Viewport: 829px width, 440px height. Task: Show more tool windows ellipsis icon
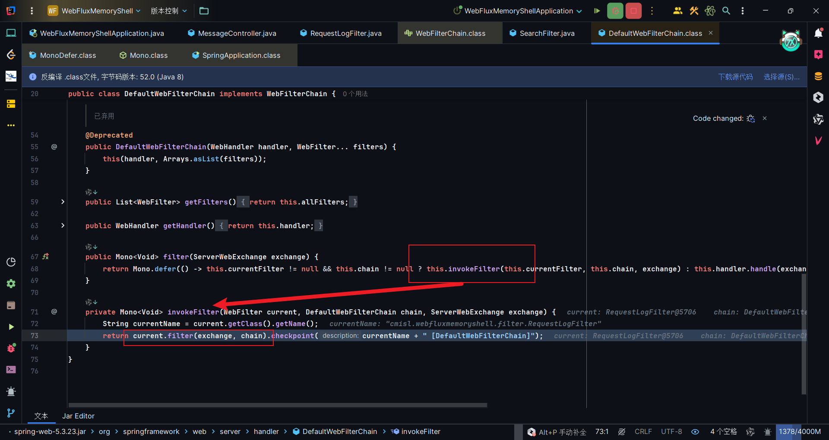[x=11, y=126]
